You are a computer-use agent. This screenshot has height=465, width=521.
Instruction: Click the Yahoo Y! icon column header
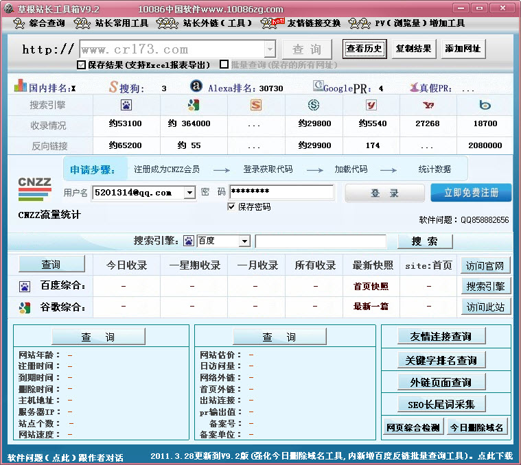[428, 105]
